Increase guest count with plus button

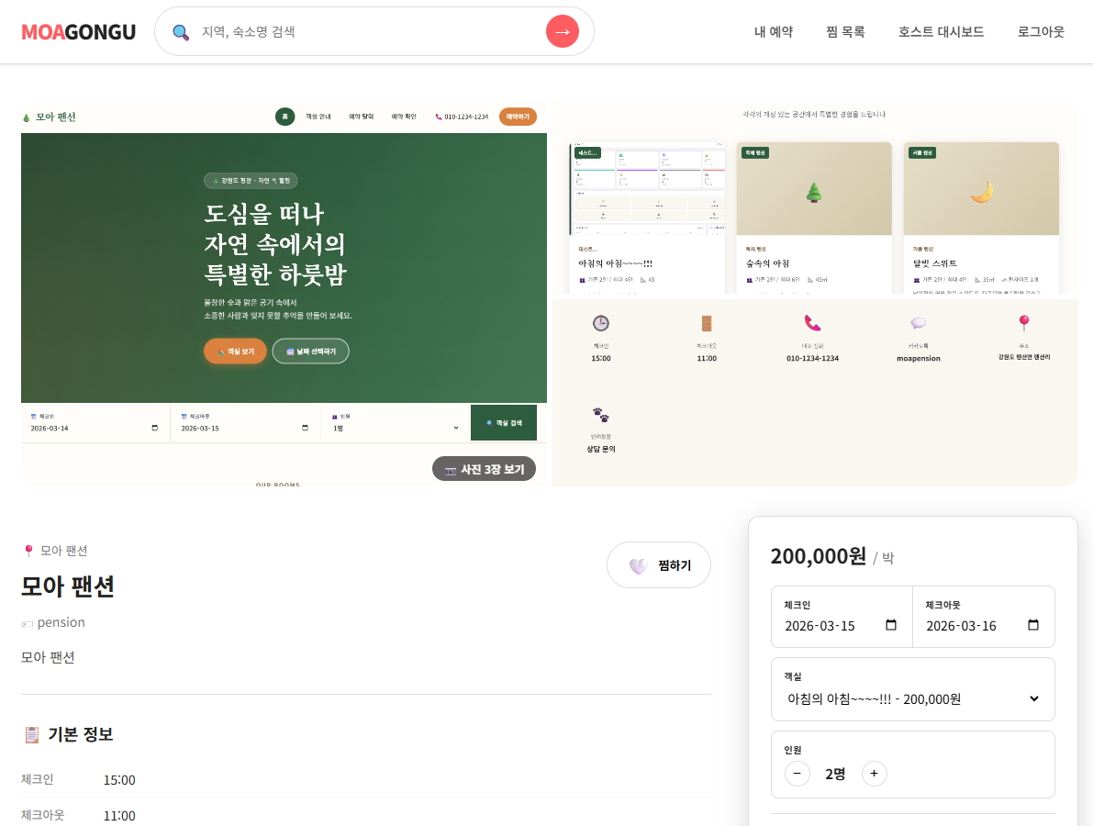tap(874, 774)
